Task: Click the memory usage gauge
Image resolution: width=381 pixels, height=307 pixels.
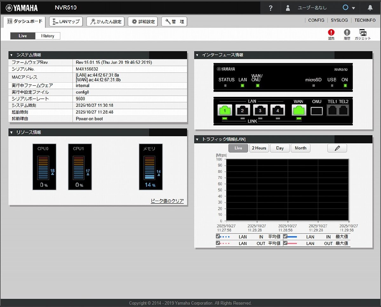Action: (150, 167)
